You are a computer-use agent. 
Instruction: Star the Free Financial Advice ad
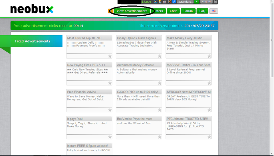(x=110, y=110)
